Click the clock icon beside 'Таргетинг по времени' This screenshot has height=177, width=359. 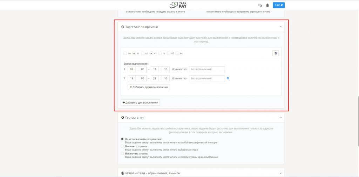pyautogui.click(x=123, y=27)
